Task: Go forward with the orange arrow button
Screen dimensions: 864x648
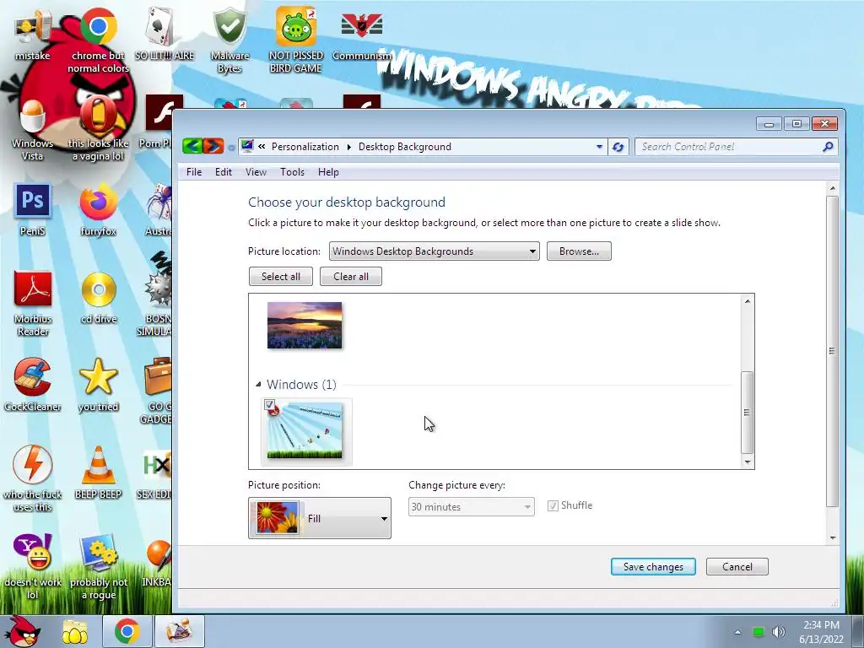Action: [x=213, y=146]
